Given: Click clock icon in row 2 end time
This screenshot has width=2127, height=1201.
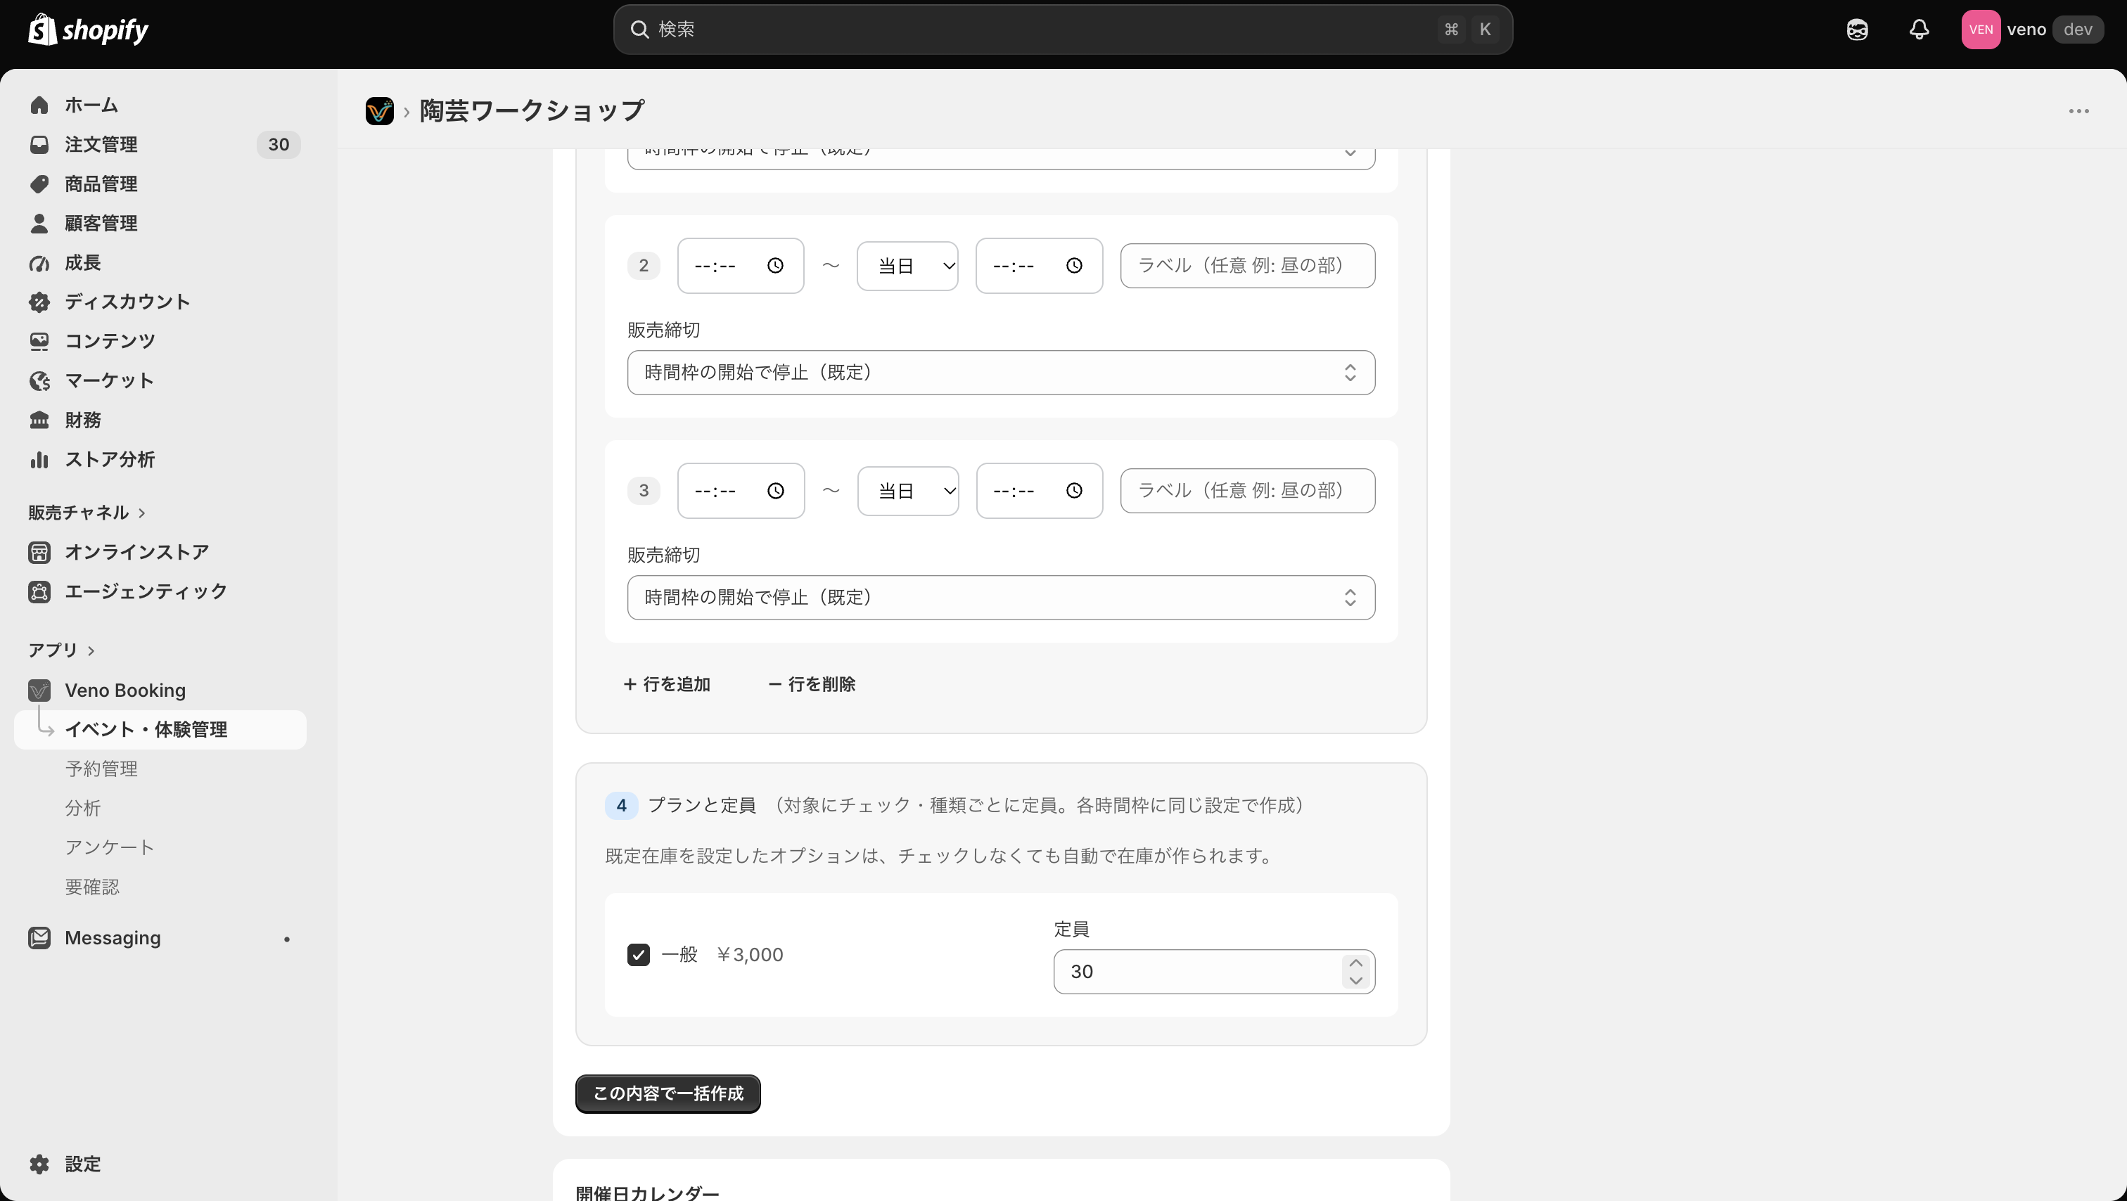Looking at the screenshot, I should pos(1073,266).
